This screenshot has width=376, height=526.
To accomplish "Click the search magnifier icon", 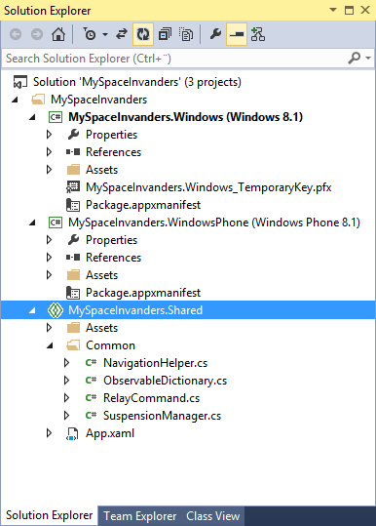I will pyautogui.click(x=355, y=58).
